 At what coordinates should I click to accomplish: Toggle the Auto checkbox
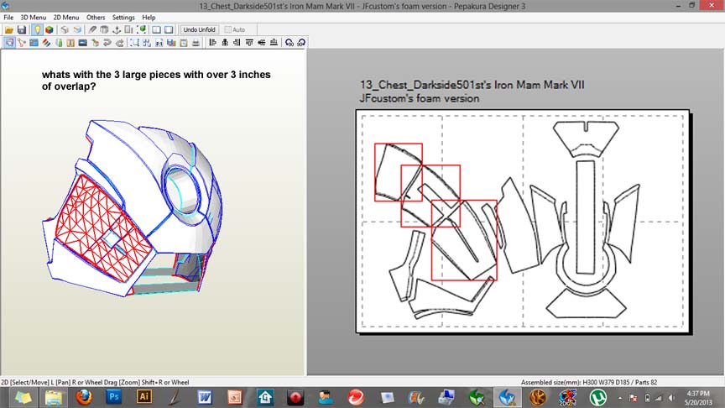228,29
